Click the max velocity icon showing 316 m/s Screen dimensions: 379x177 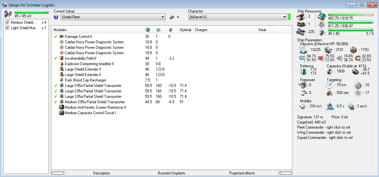click(x=303, y=106)
